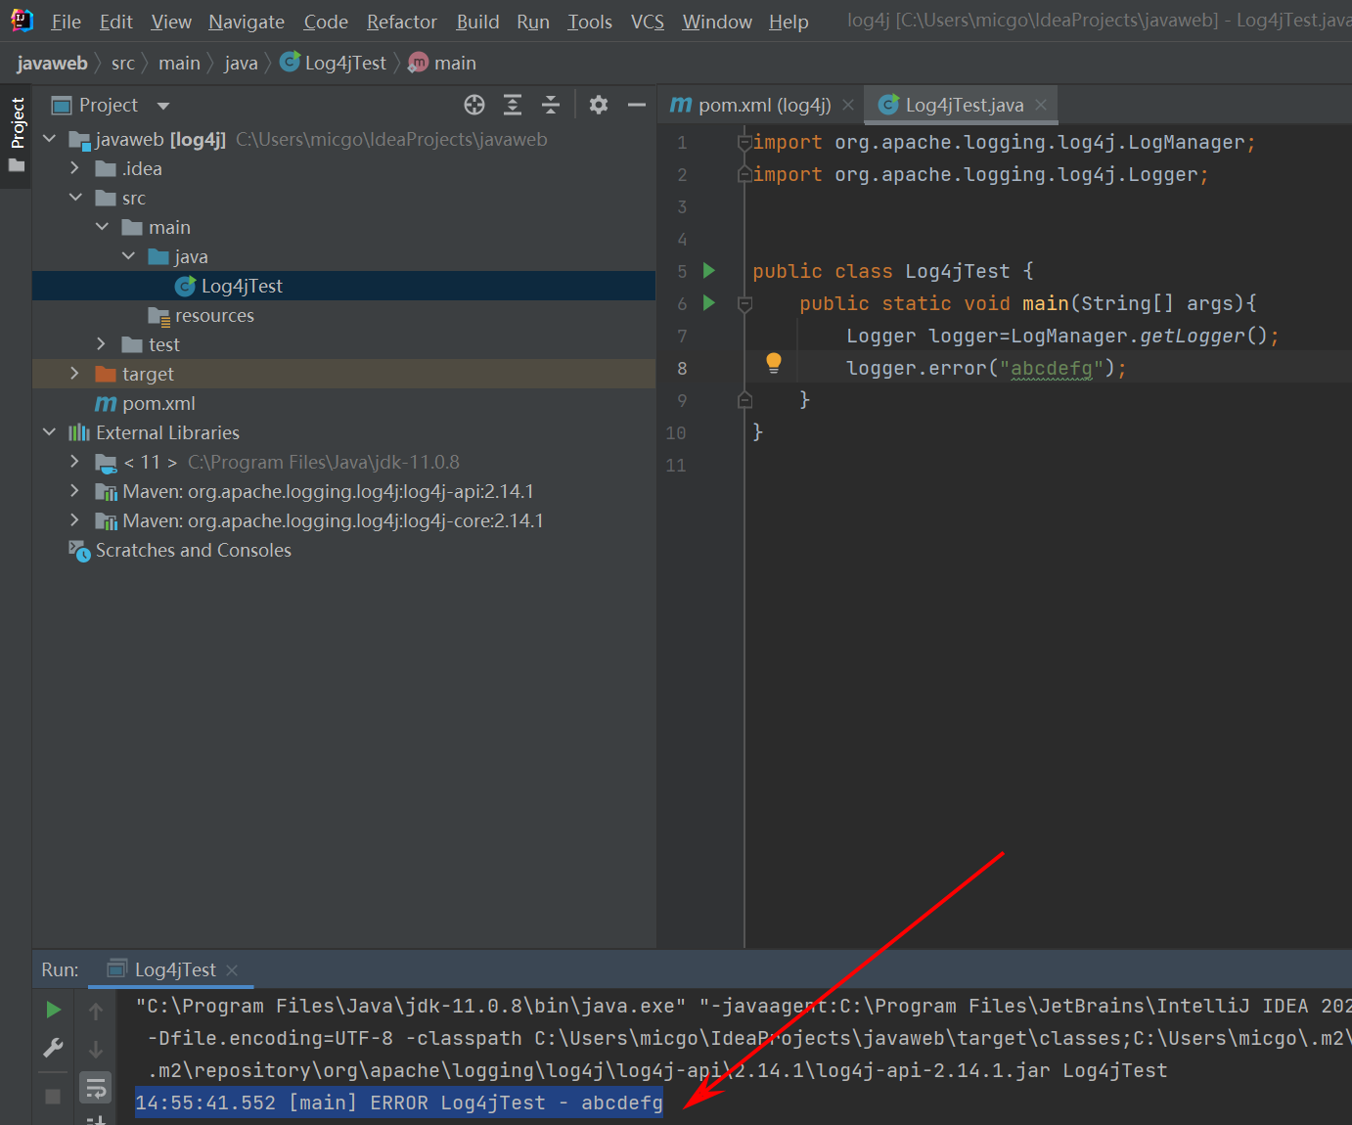The image size is (1352, 1125).
Task: Click the up arrow in Run console toolbar
Action: tap(96, 1012)
